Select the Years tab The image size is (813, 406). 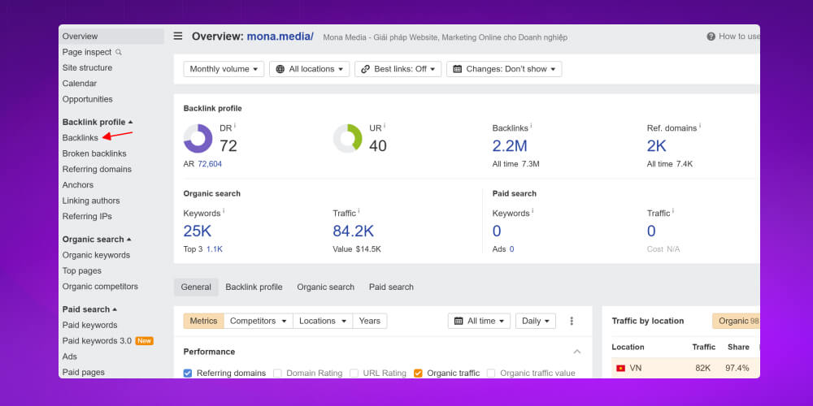tap(370, 321)
